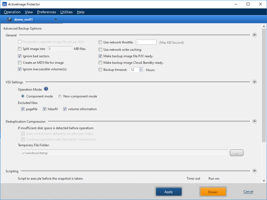Click the demo_svr01 server computer icon
The image size is (267, 200).
pos(9,20)
